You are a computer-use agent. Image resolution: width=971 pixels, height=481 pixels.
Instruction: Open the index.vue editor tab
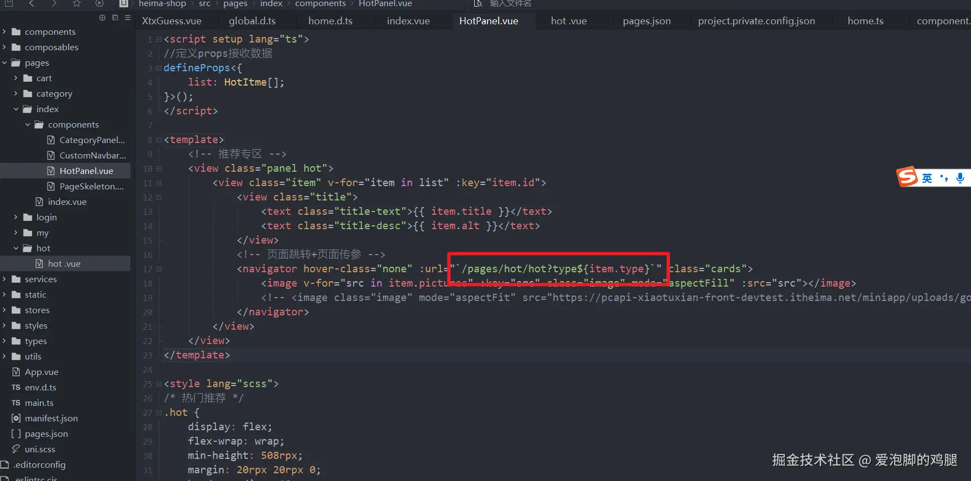[408, 21]
